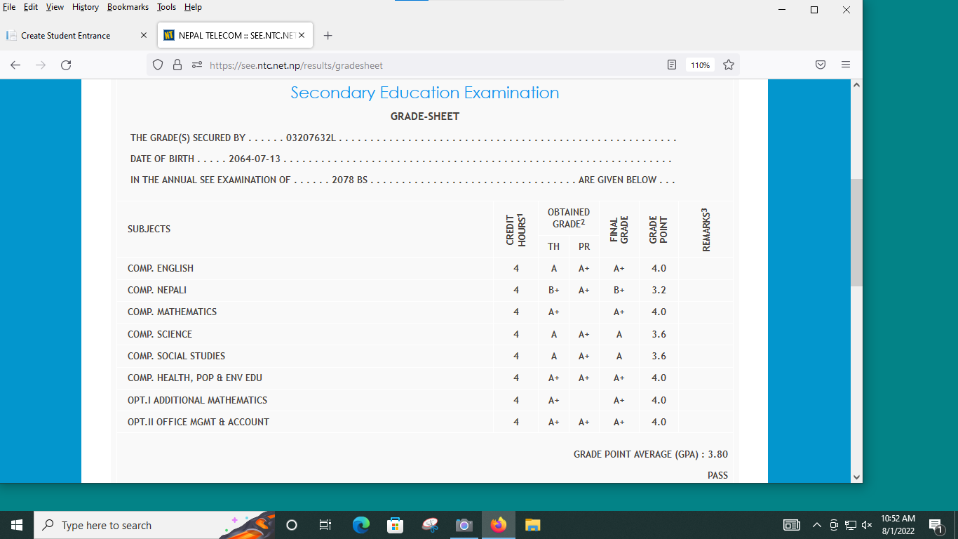
Task: Open the Firefox hamburger application menu
Action: 846,65
